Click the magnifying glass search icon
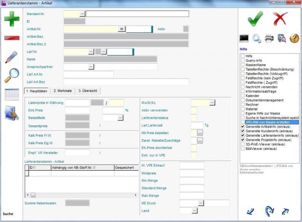This screenshot has width=302, height=222. [12, 76]
